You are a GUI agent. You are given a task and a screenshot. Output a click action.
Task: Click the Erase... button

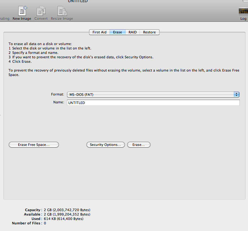tap(139, 145)
